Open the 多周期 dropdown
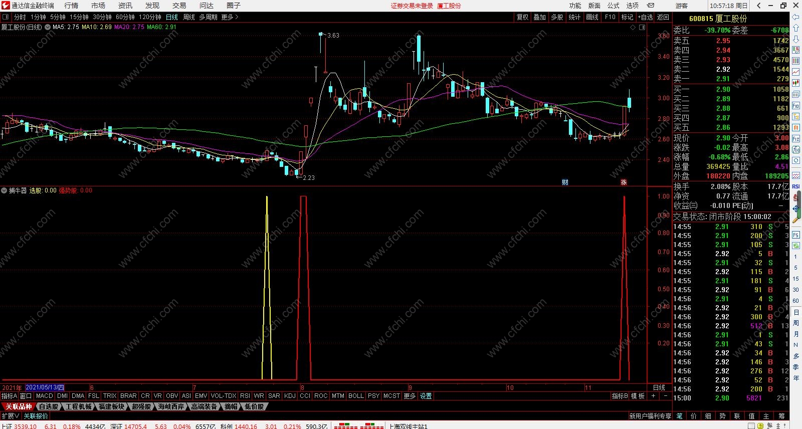This screenshot has width=802, height=429. click(208, 17)
